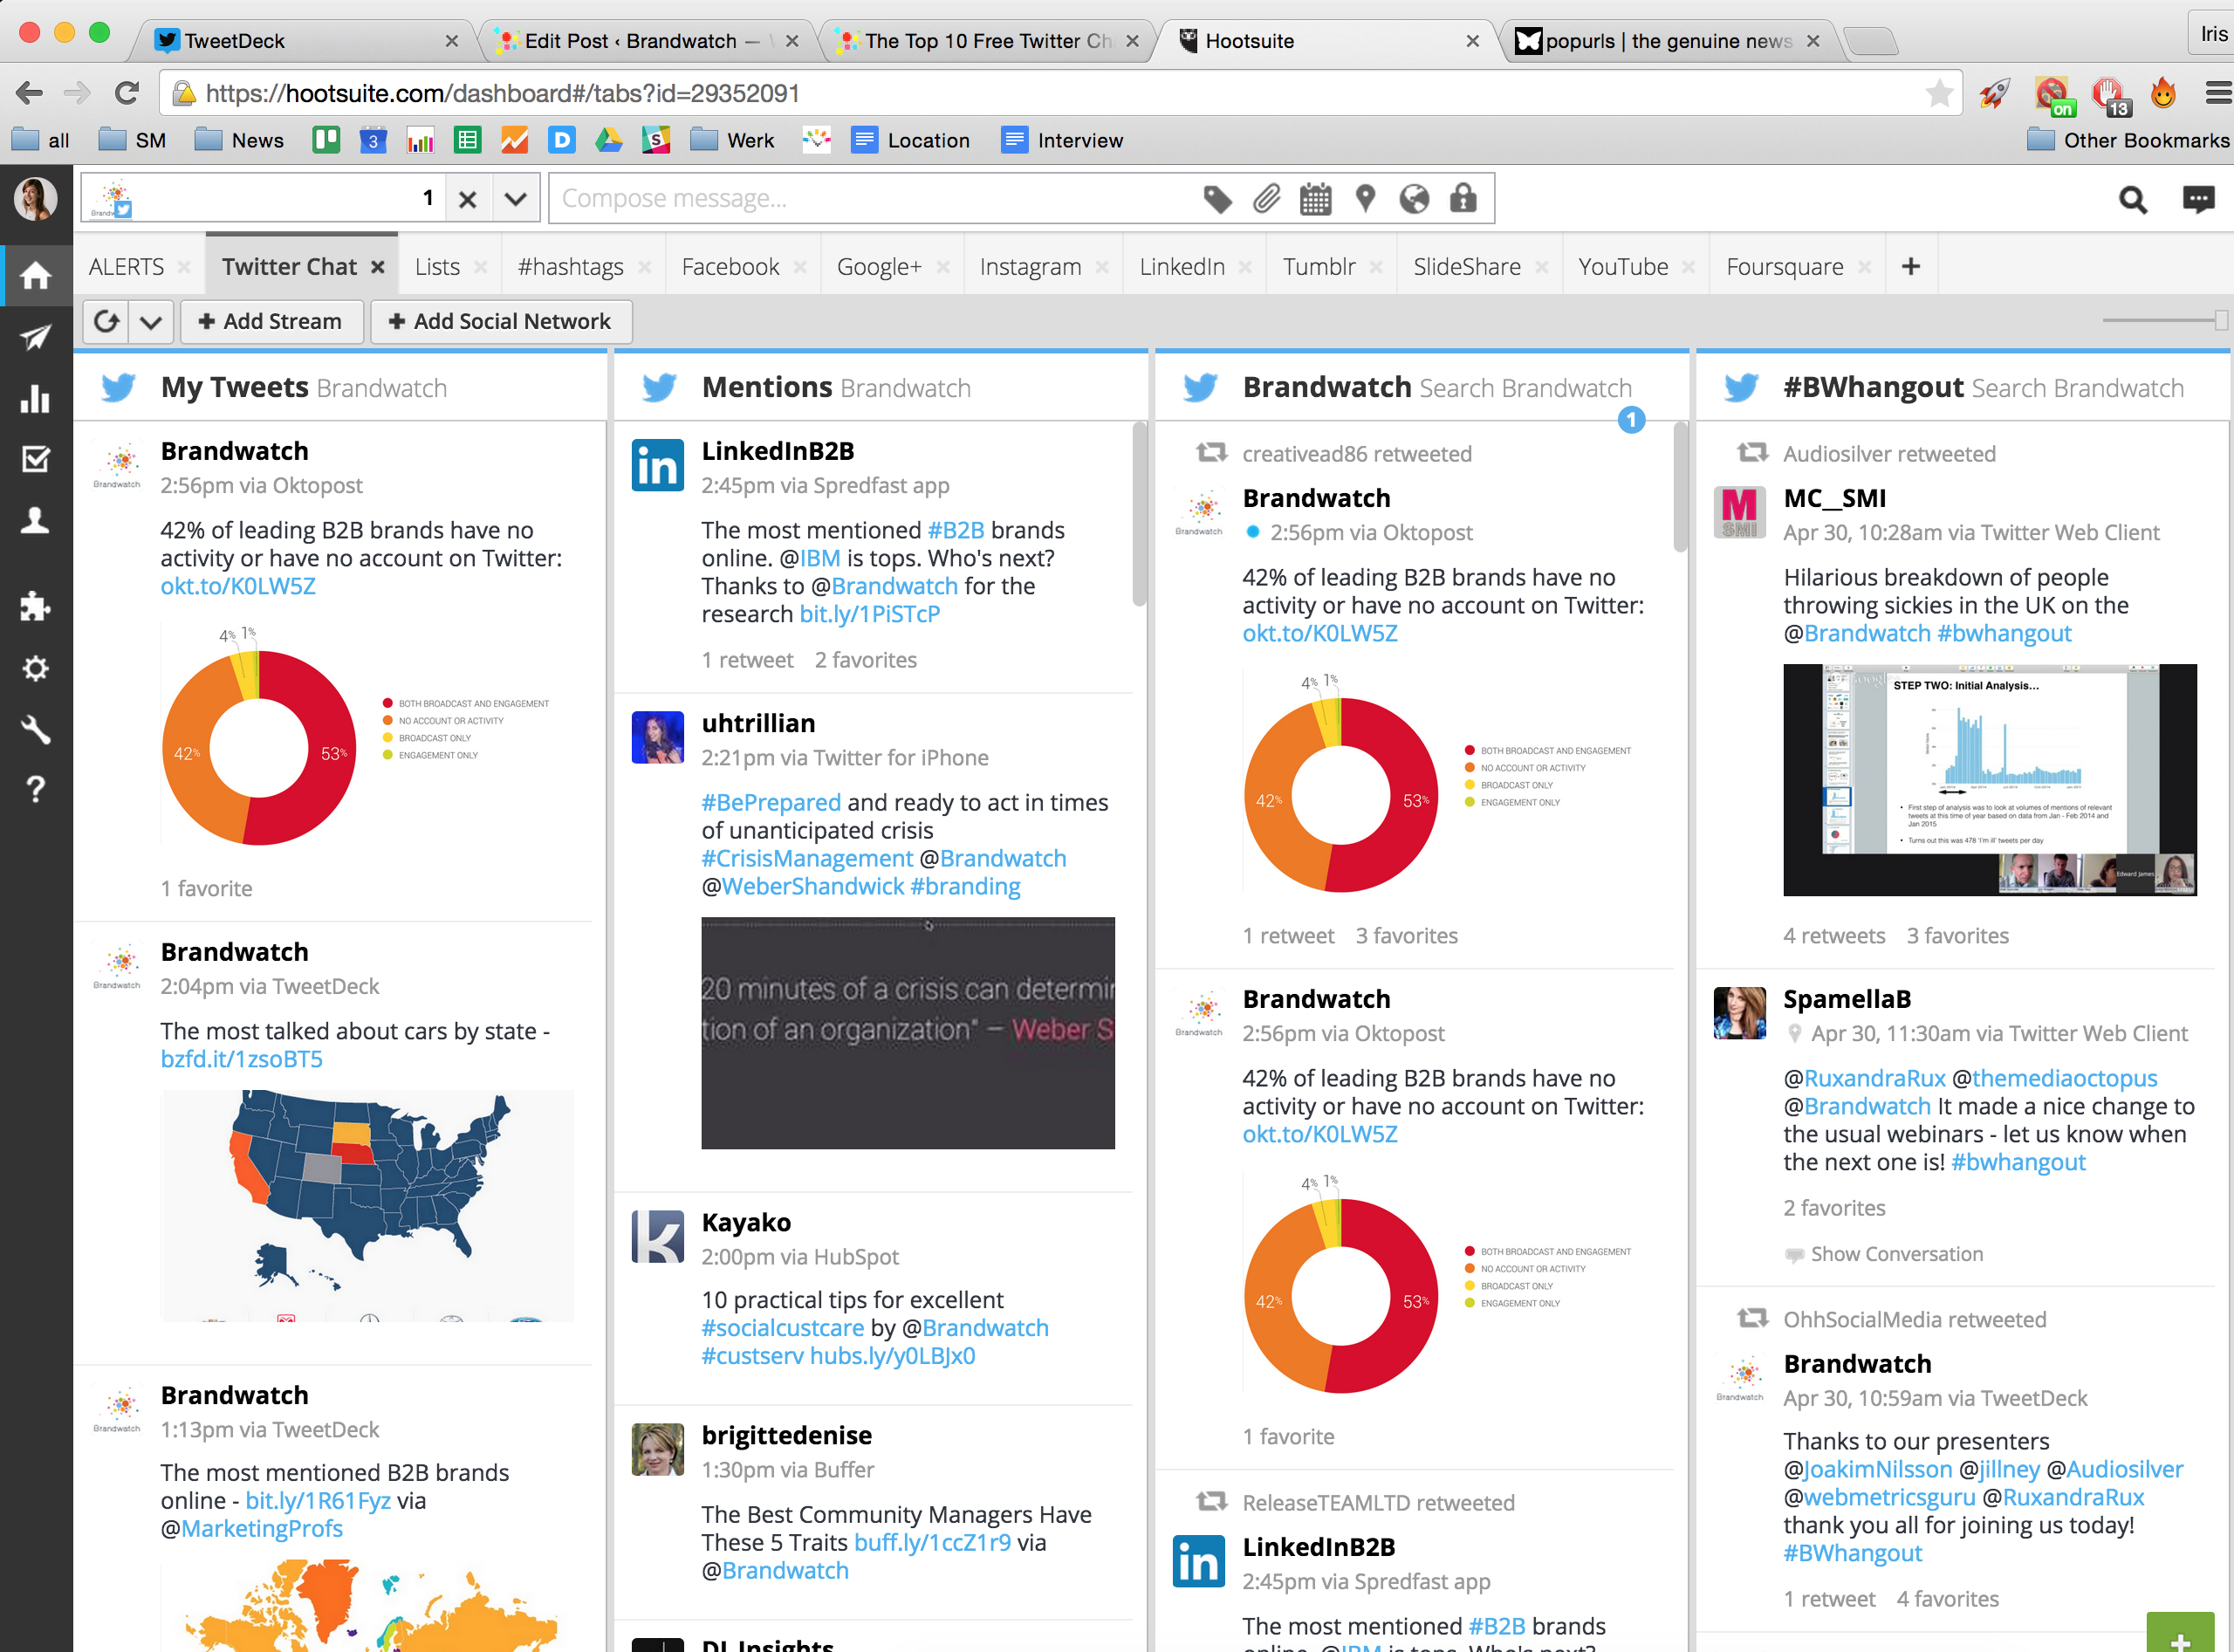Image resolution: width=2234 pixels, height=1652 pixels.
Task: Open the conversations speech bubble icon
Action: click(x=2198, y=200)
